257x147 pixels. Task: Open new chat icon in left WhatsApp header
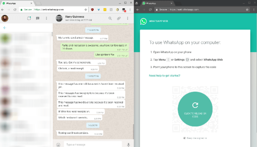click(38, 18)
